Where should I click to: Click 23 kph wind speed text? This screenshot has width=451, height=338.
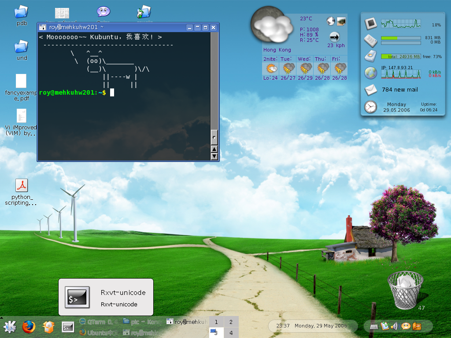[336, 45]
